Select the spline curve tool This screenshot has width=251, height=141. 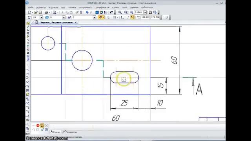click(27, 103)
